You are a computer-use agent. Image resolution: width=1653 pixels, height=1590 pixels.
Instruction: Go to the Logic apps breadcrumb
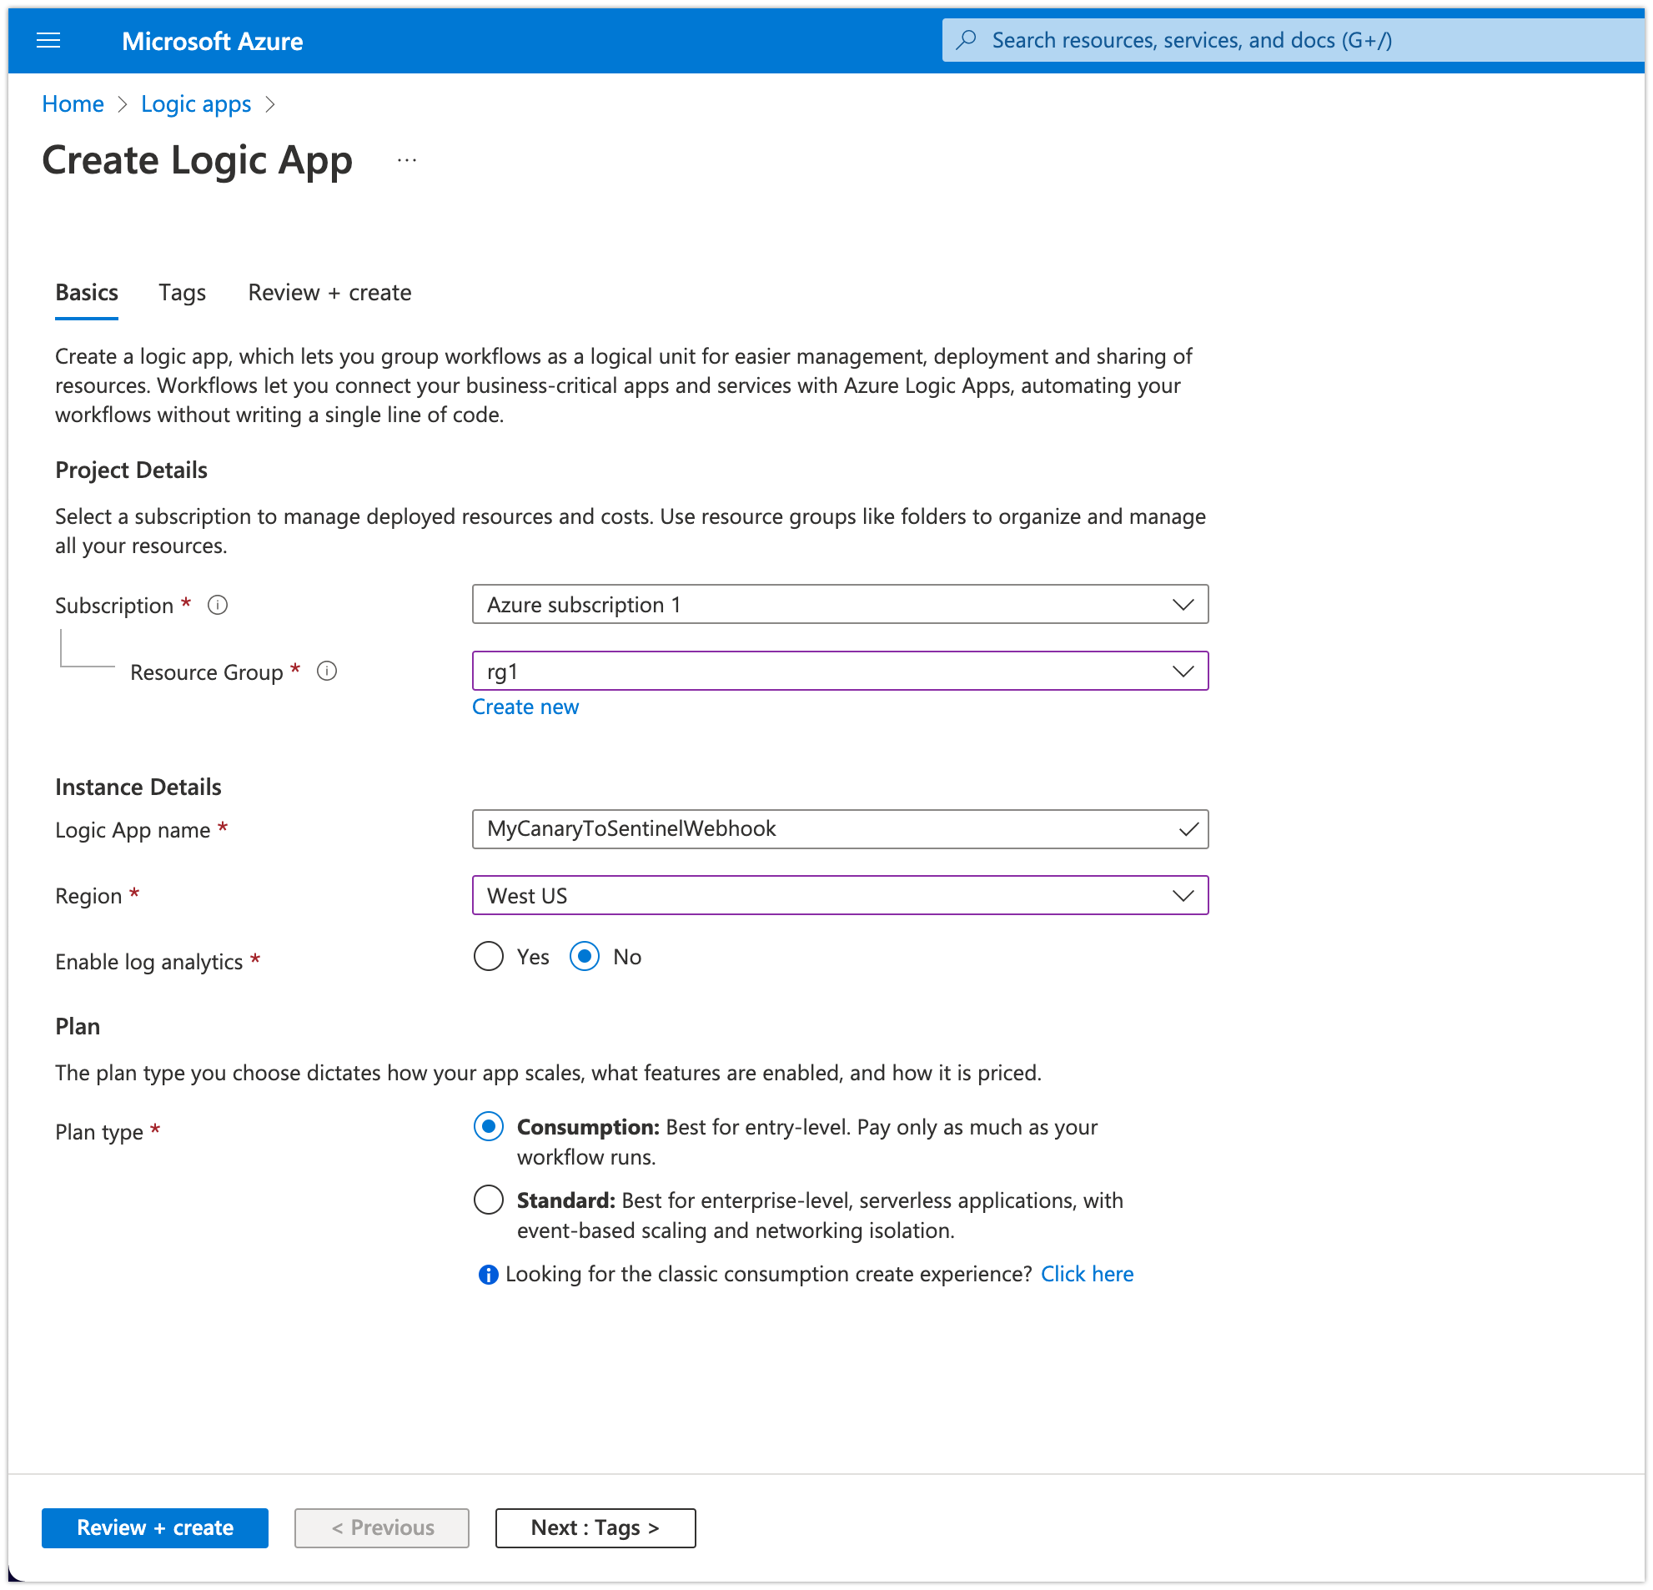[x=196, y=103]
